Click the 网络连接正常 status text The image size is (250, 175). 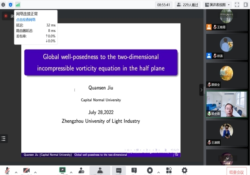pyautogui.click(x=27, y=14)
